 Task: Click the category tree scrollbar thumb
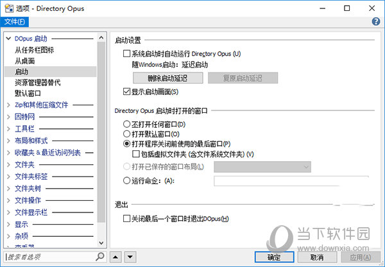(101, 132)
